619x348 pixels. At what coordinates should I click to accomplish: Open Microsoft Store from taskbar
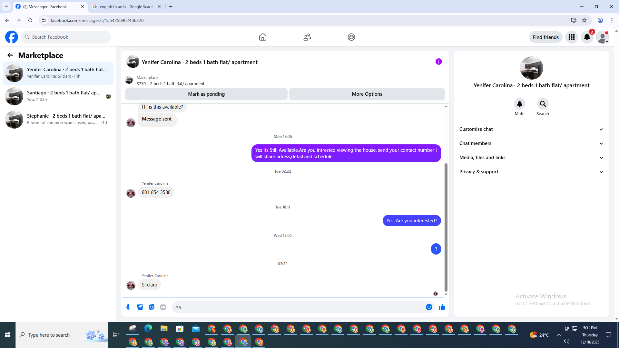[x=180, y=329]
